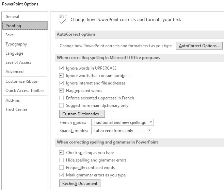Expand the Spanish modes dropdown
The height and width of the screenshot is (190, 224).
click(x=122, y=131)
